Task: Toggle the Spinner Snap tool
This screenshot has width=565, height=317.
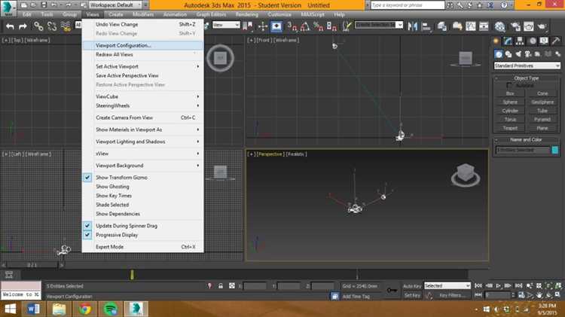Action: pyautogui.click(x=331, y=26)
